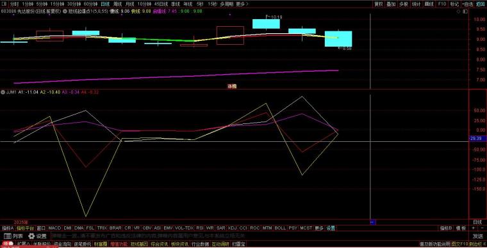Switch to the 周线 weekly tab
This screenshot has height=248, width=487.
click(x=117, y=4)
